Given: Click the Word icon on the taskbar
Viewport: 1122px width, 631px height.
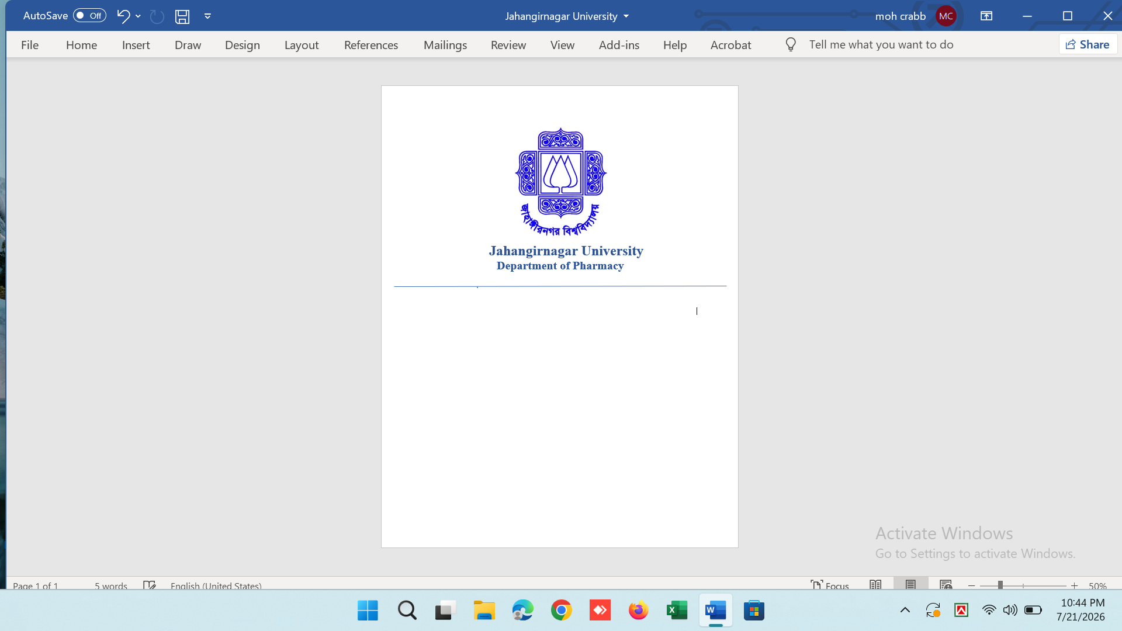Looking at the screenshot, I should click(x=716, y=611).
